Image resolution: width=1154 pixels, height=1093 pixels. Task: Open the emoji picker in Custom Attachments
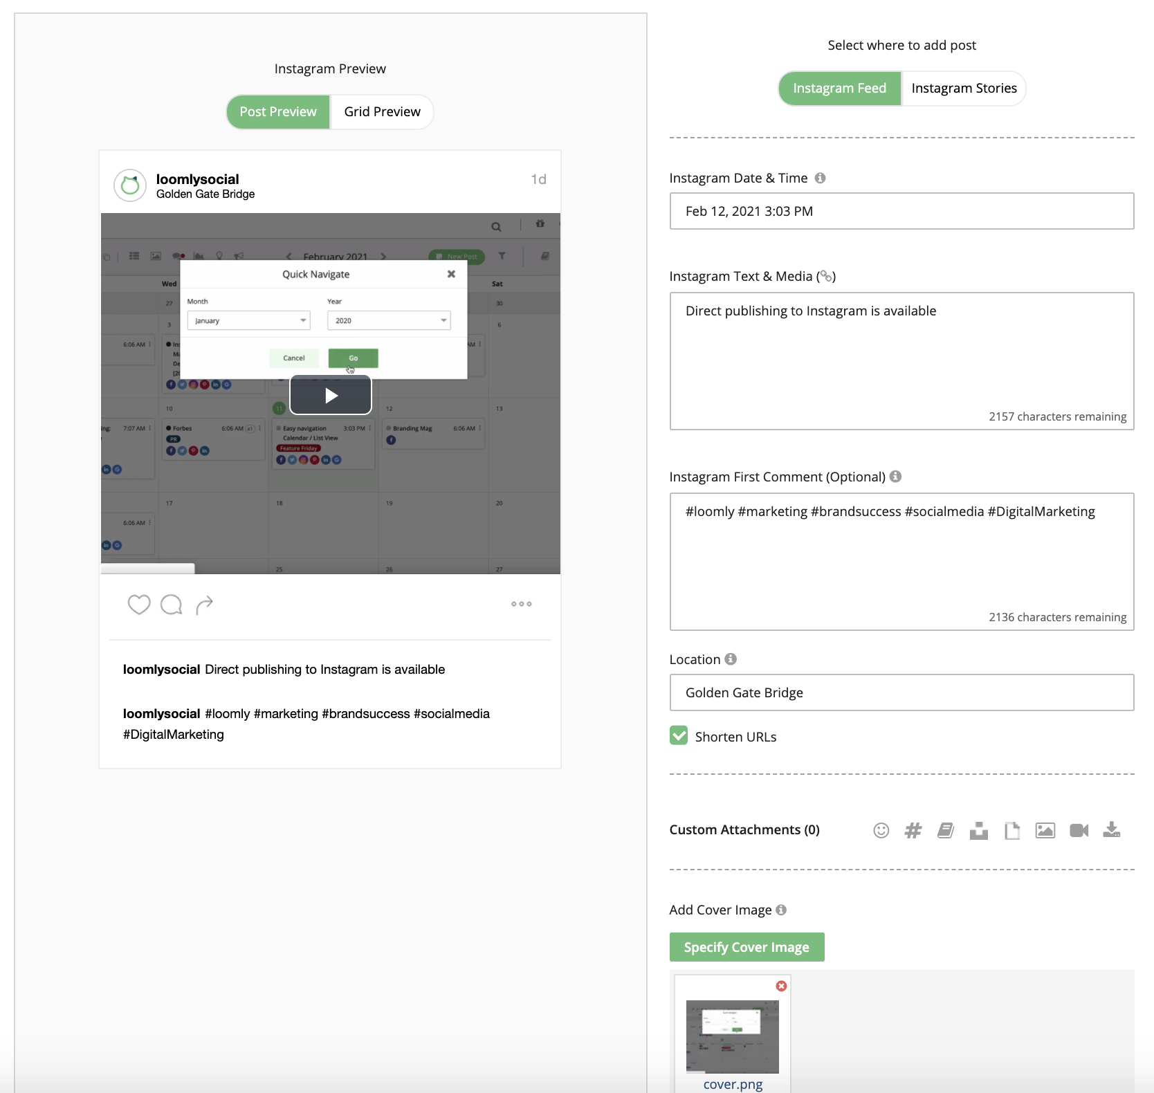[881, 830]
